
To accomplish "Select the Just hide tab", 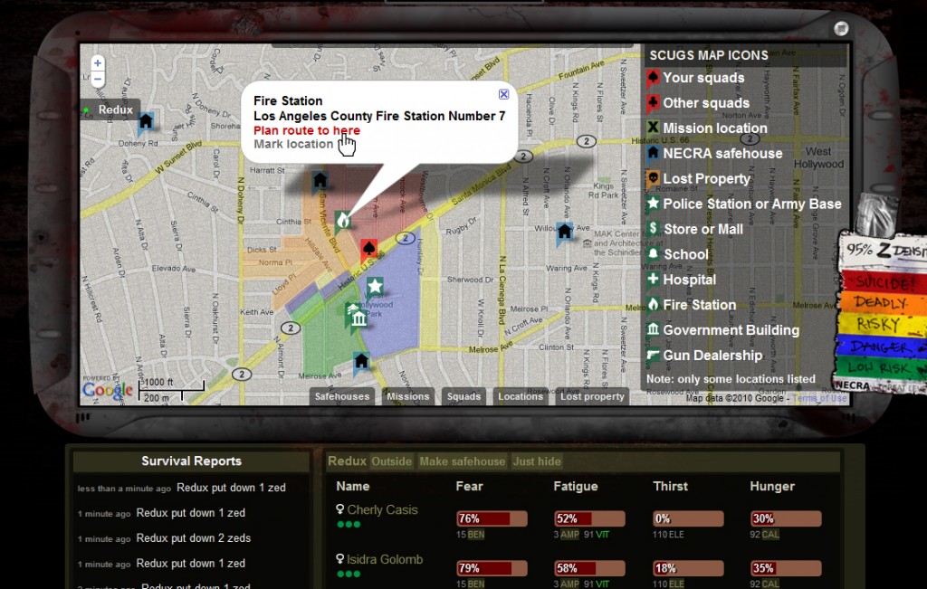I will 537,461.
